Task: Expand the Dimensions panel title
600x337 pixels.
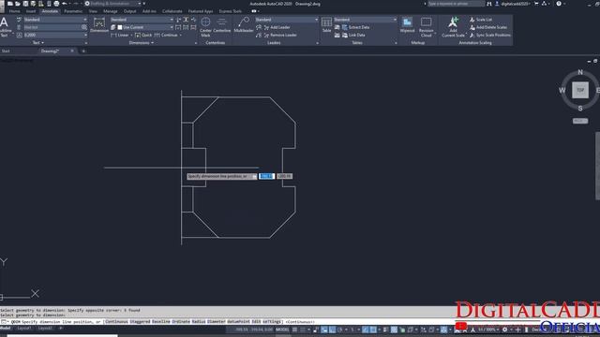Action: [x=142, y=43]
